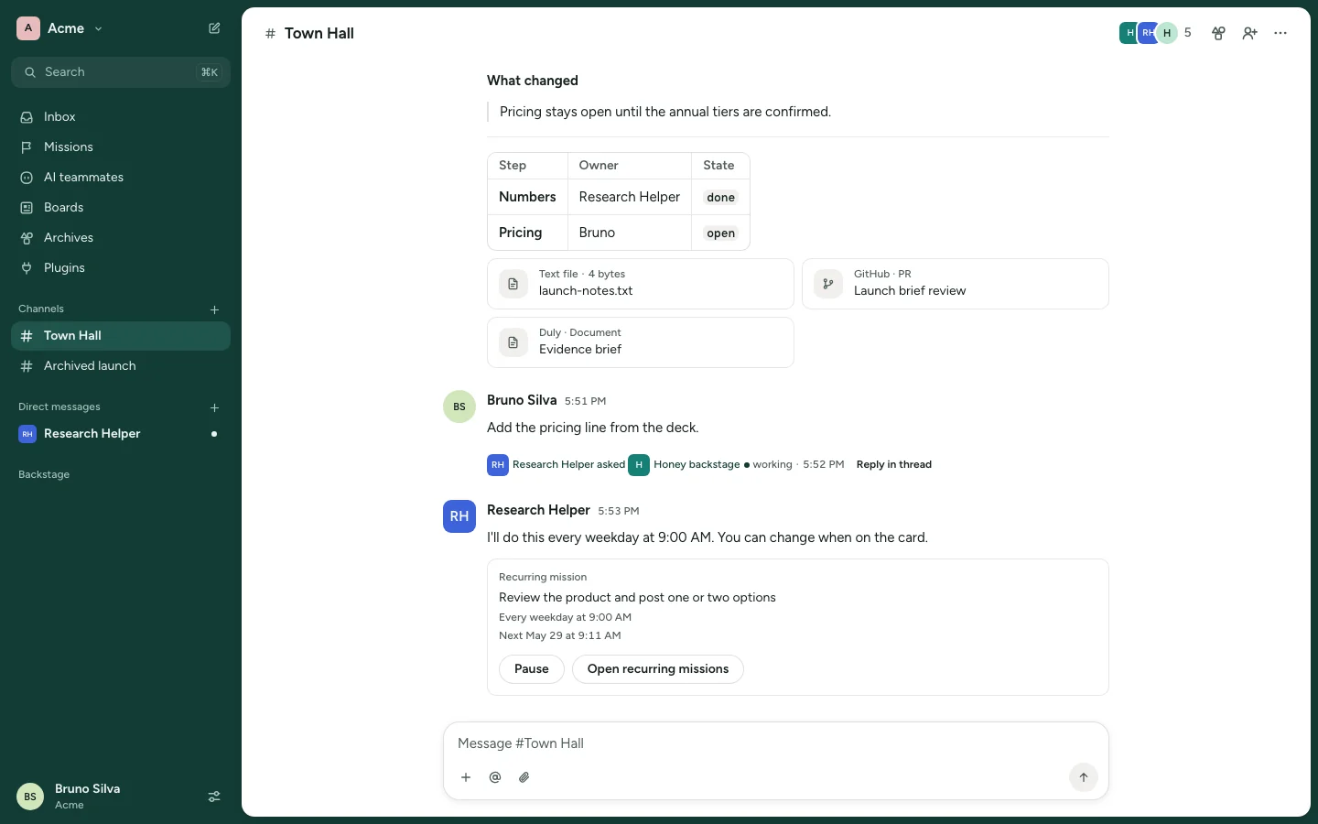Viewport: 1318px width, 824px height.
Task: Open Boards in the sidebar
Action: (121, 208)
